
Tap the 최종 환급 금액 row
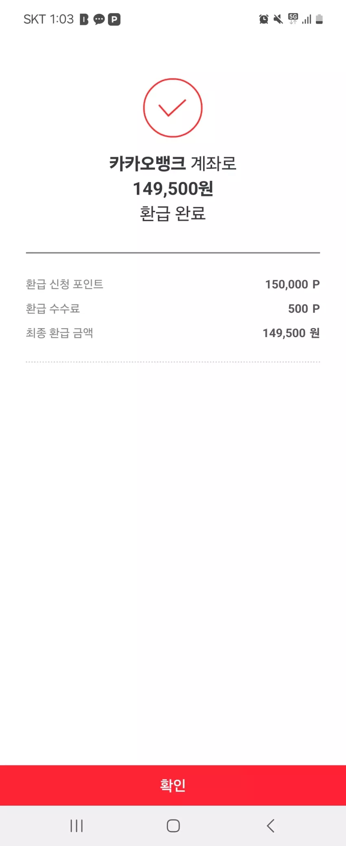pyautogui.click(x=173, y=333)
